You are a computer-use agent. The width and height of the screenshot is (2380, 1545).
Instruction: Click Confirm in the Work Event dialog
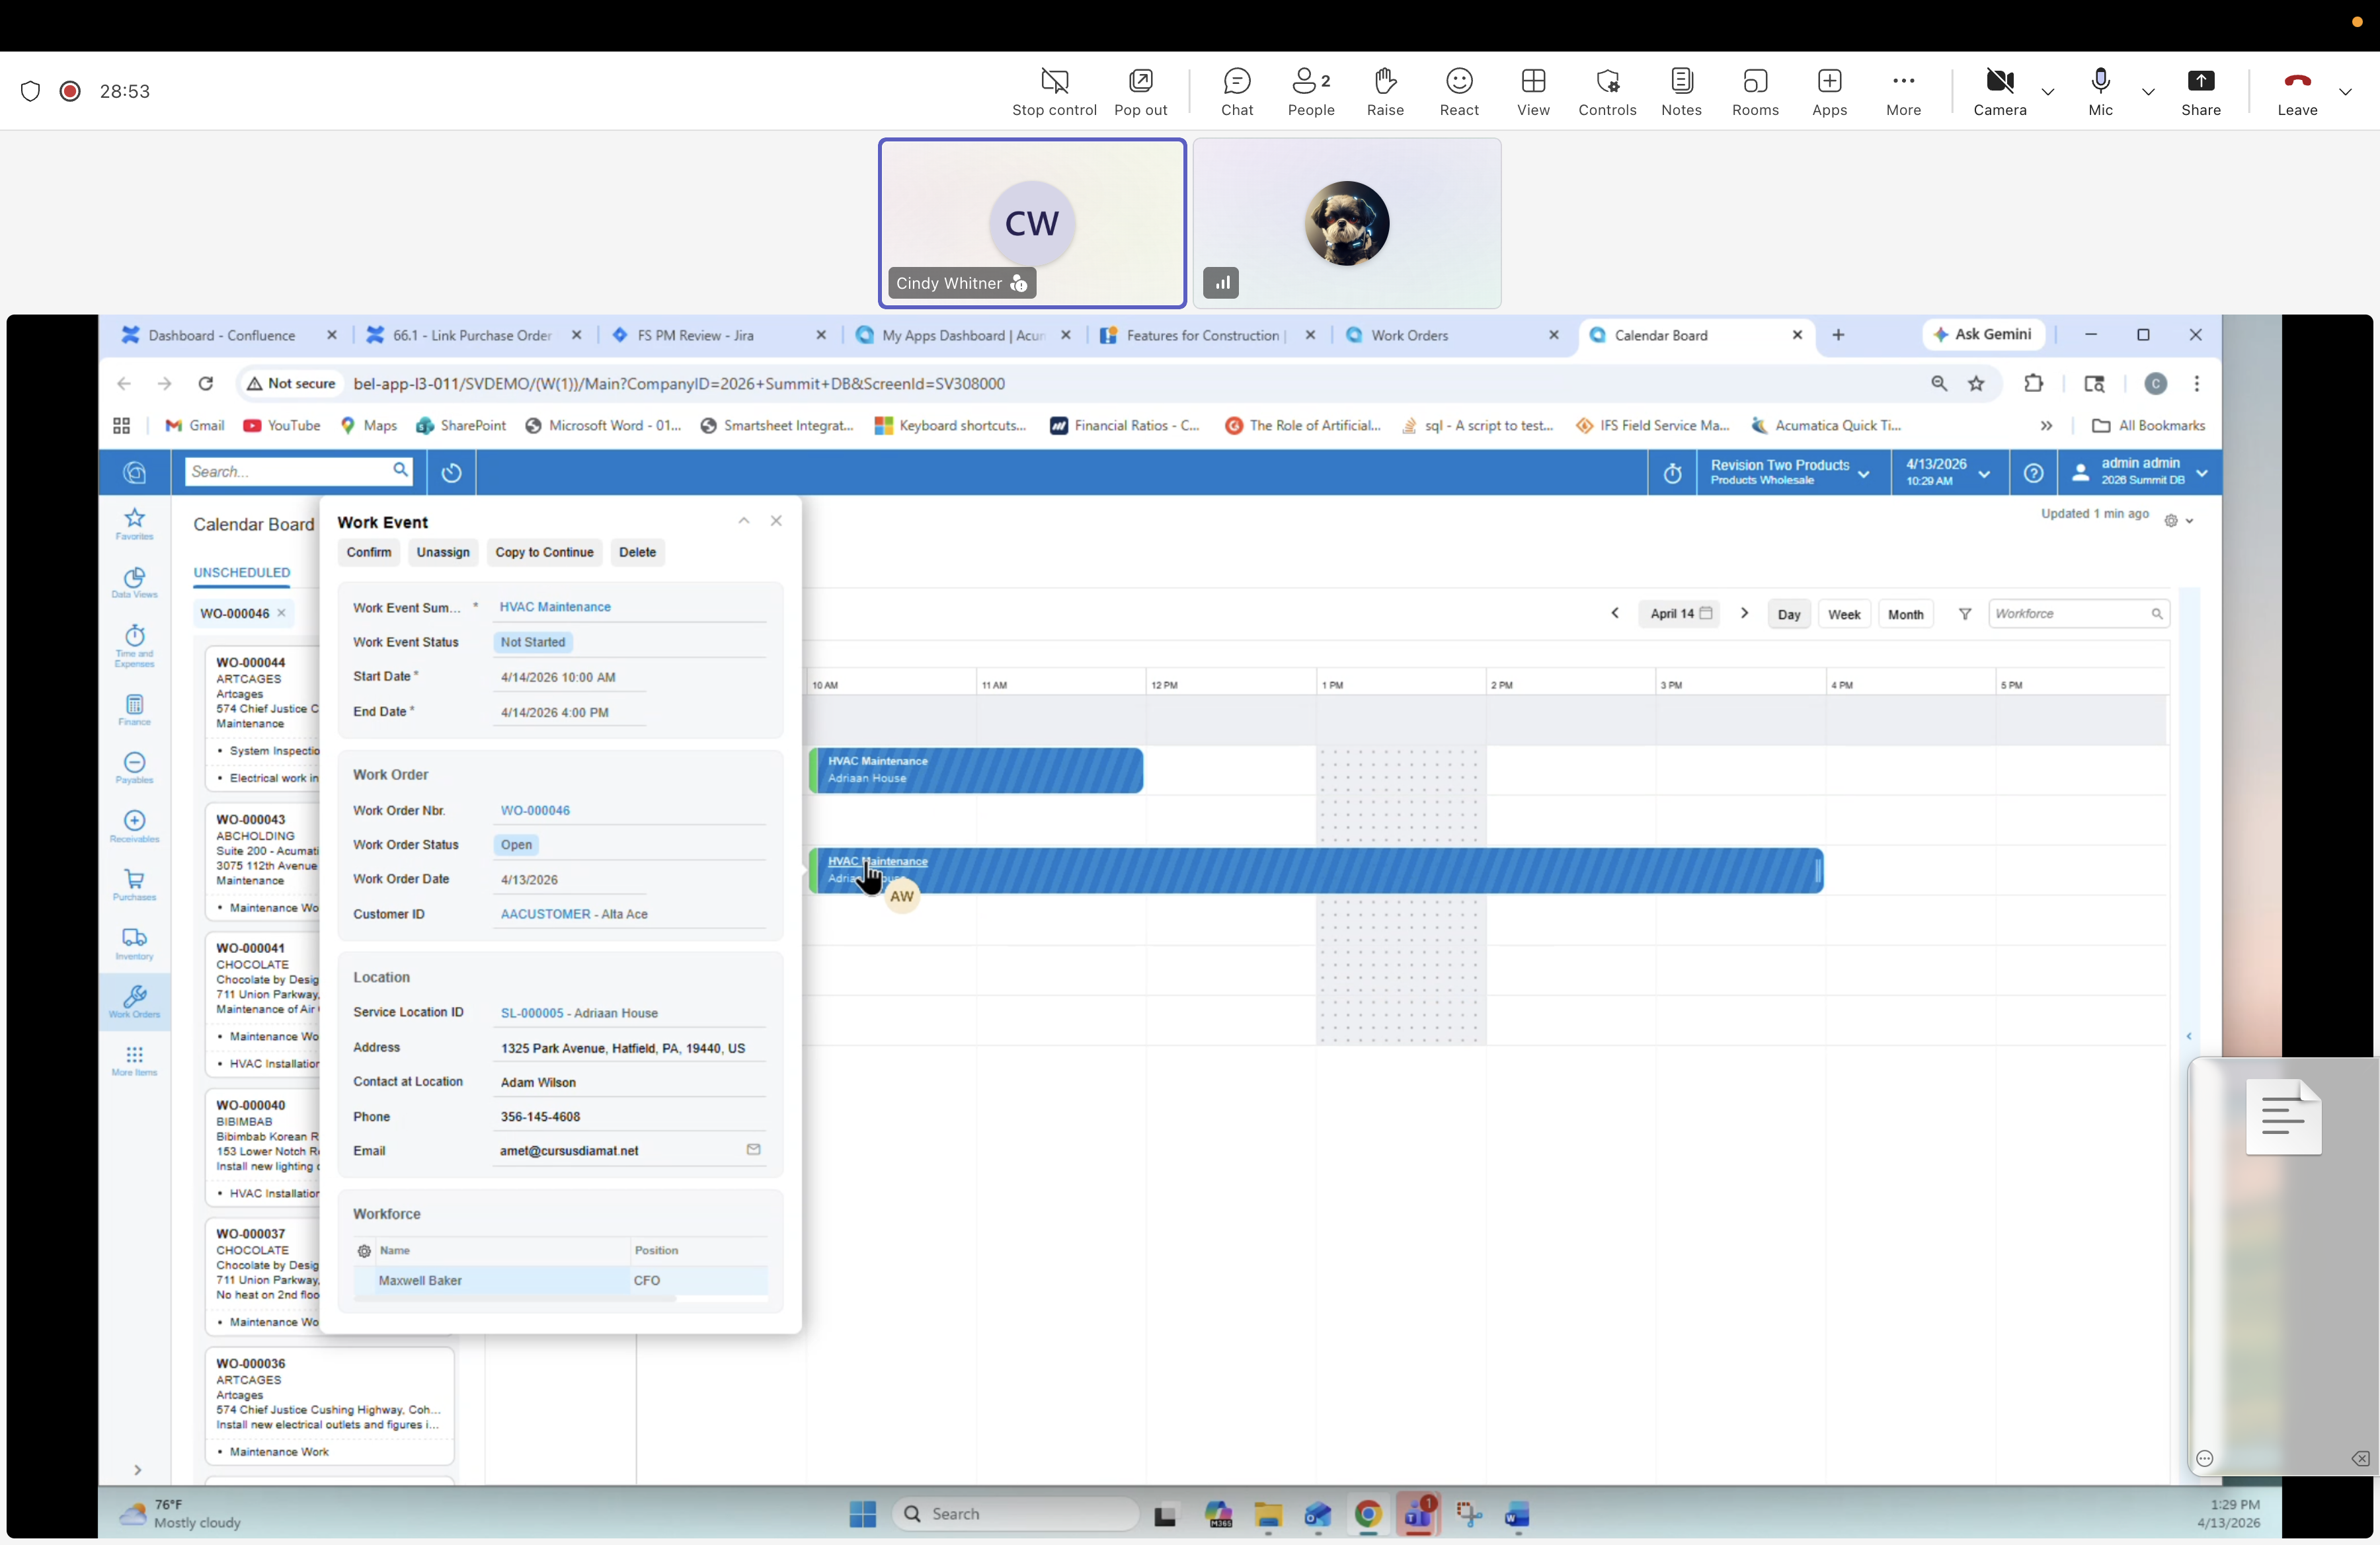tap(368, 552)
